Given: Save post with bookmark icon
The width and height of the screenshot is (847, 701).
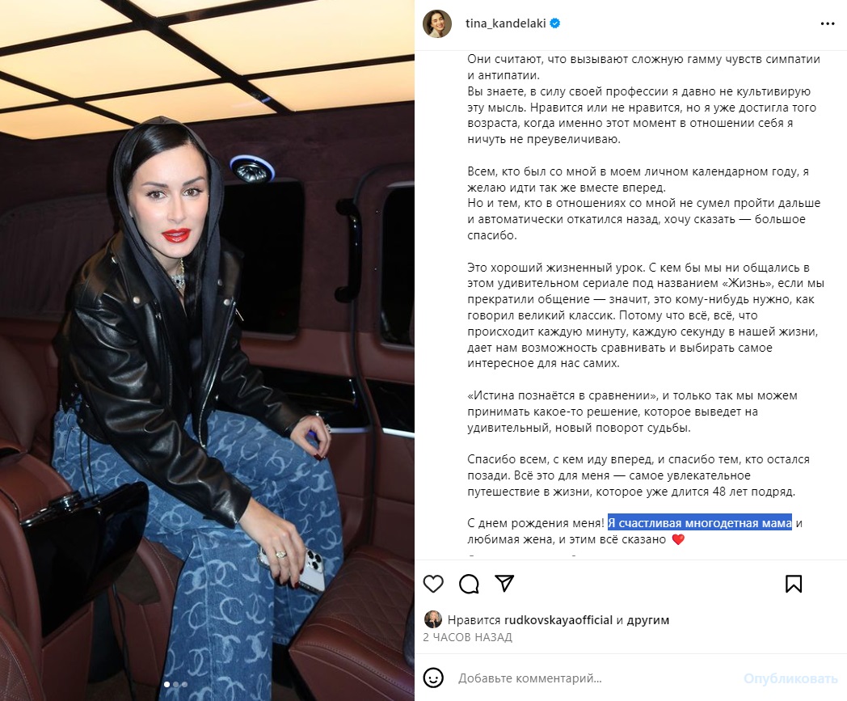Looking at the screenshot, I should pyautogui.click(x=794, y=584).
